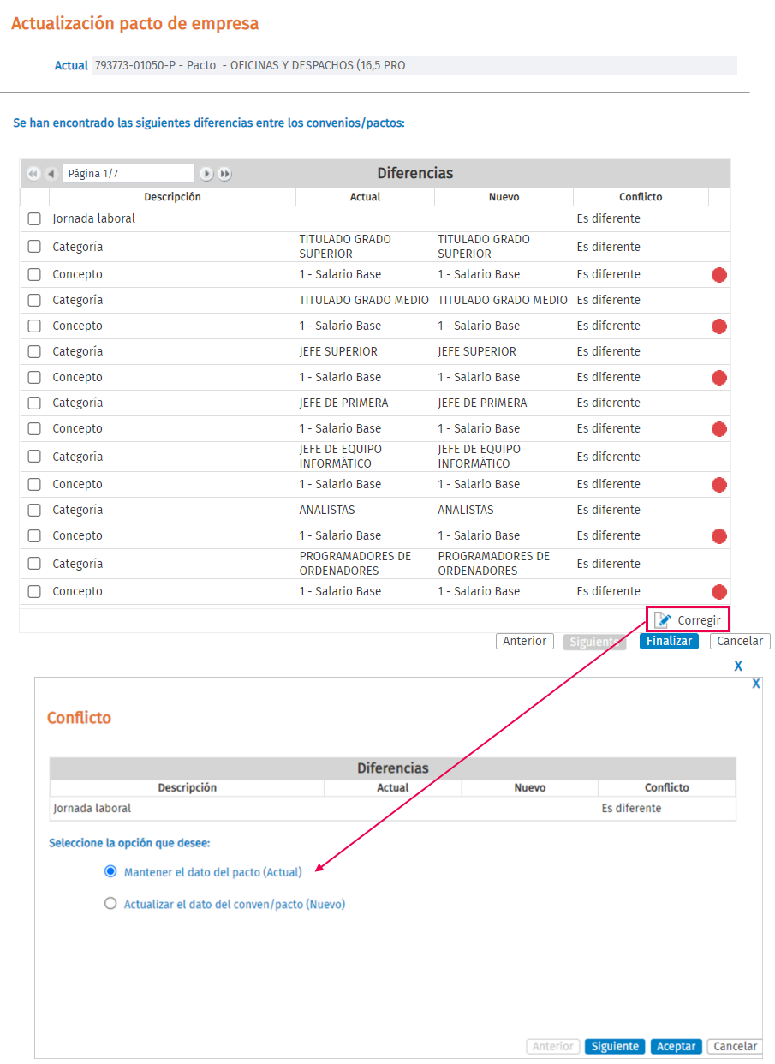The width and height of the screenshot is (775, 1064).
Task: Click Es diferente in the Conflicto dialog row
Action: [631, 809]
